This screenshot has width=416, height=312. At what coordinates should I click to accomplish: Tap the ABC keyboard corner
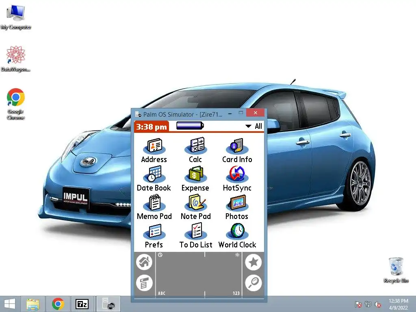(162, 293)
